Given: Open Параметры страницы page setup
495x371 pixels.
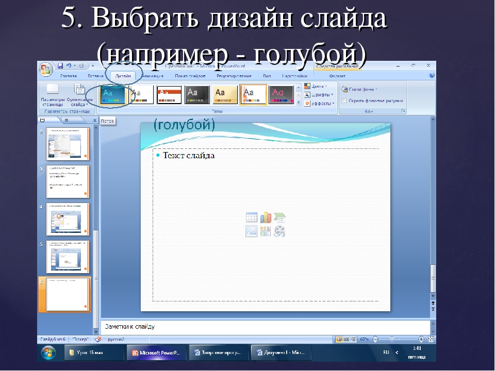Looking at the screenshot, I should tap(53, 95).
